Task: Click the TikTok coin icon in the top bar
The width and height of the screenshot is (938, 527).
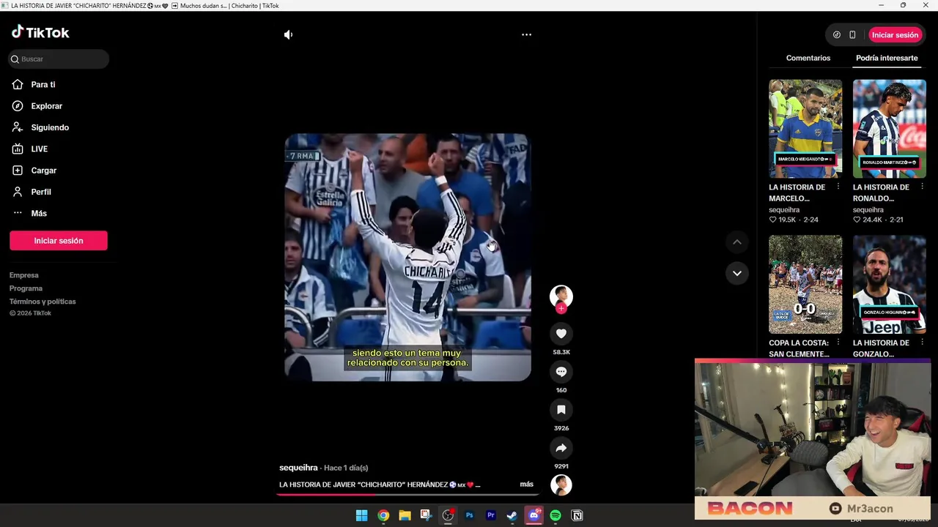Action: (837, 34)
